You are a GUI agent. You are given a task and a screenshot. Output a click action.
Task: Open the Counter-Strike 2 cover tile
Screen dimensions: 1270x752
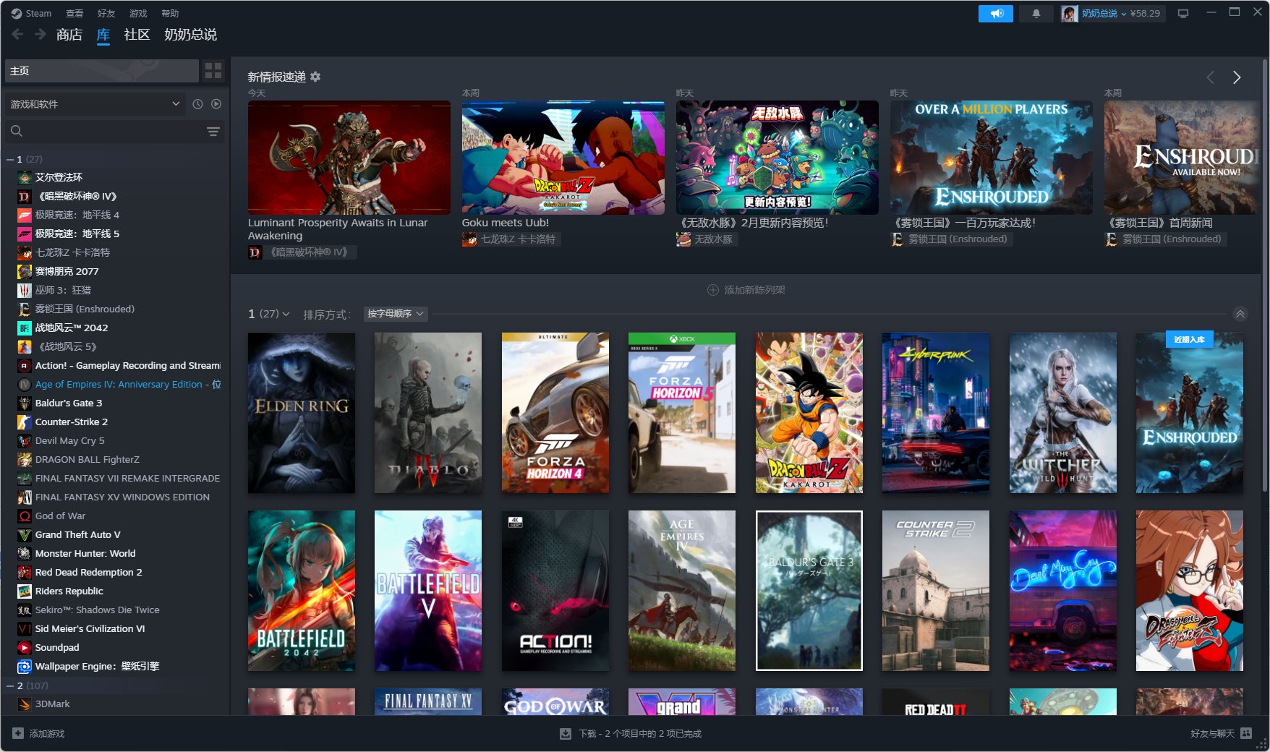(936, 591)
